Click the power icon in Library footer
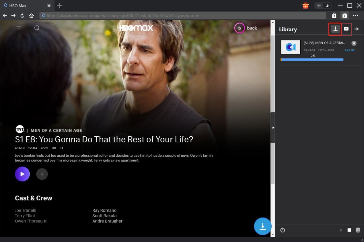This screenshot has width=364, height=242. tap(283, 230)
